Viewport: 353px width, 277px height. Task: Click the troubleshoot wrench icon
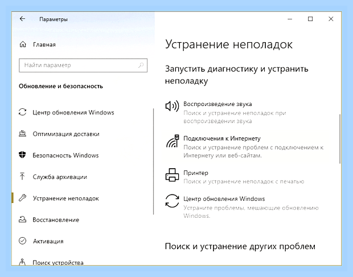22,198
